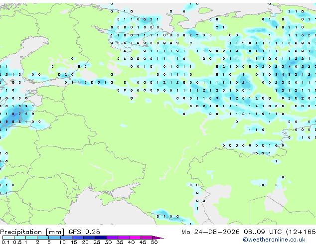Viewport: 316px width, 244px height.
Task: Click the 'Mo 24-08-2026' date text
Action: point(210,232)
